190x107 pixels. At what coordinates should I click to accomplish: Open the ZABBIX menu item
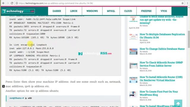coord(57,11)
